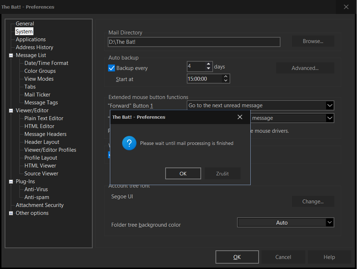This screenshot has width=357, height=269.
Task: Open Anti-spam plug-in settings
Action: click(37, 197)
